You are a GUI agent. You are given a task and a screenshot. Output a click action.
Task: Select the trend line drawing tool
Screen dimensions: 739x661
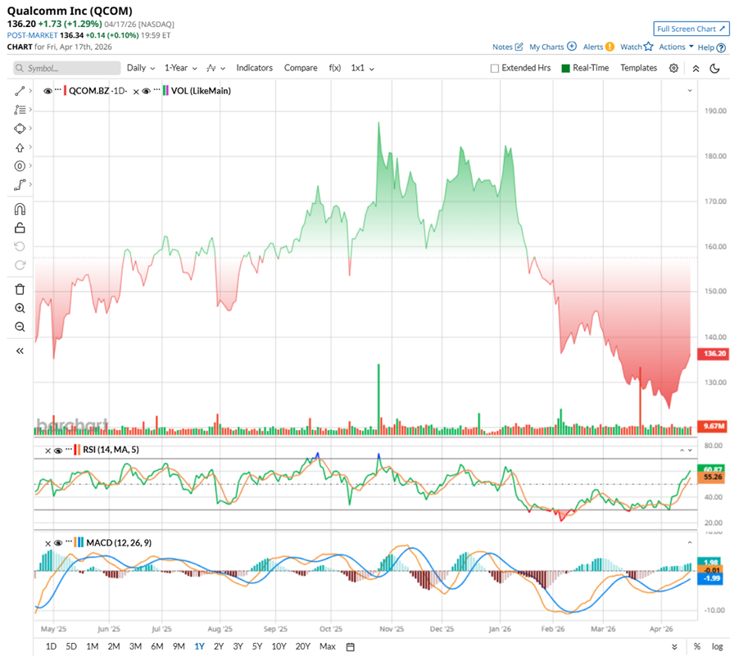click(x=20, y=91)
